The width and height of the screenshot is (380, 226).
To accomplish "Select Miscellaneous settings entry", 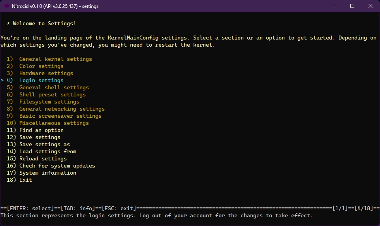I will (x=54, y=123).
